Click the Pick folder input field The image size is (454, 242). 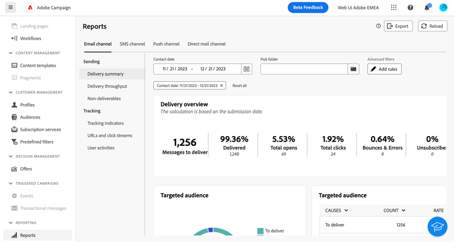click(304, 69)
